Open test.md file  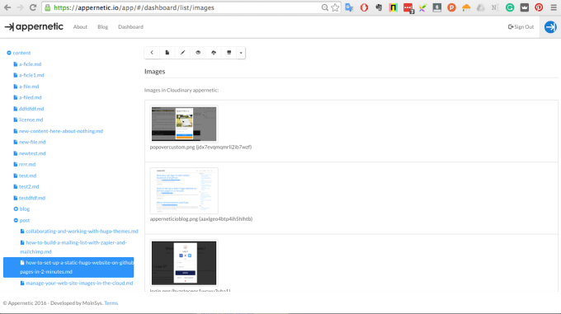(x=27, y=176)
